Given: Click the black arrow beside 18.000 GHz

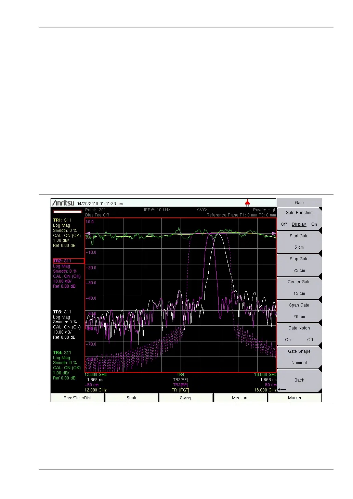Looking at the screenshot, I should pyautogui.click(x=282, y=389).
